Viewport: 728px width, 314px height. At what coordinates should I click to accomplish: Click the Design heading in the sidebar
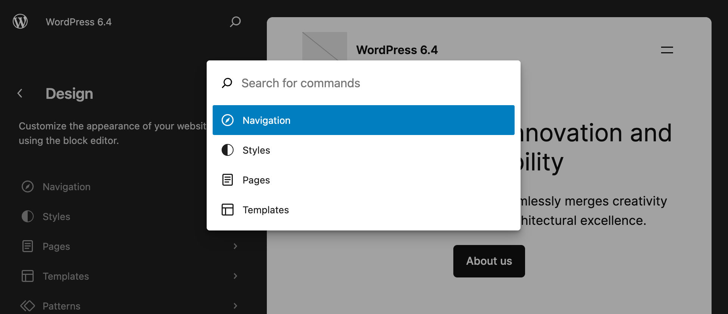(x=69, y=94)
